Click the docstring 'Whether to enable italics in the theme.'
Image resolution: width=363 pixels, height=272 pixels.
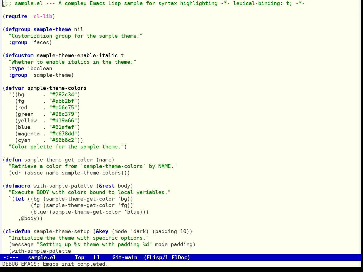point(72,62)
